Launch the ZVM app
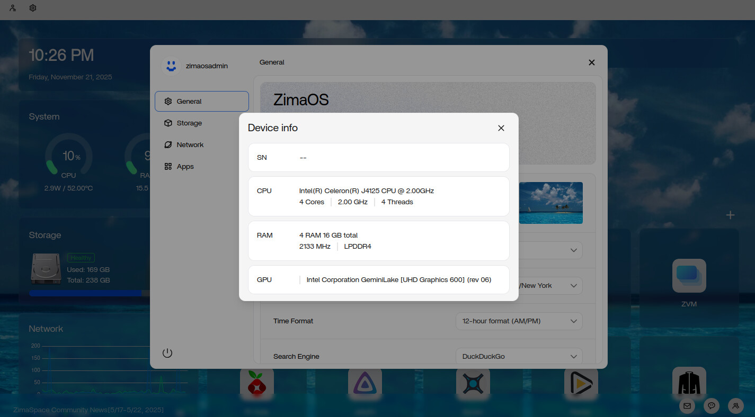 (689, 276)
